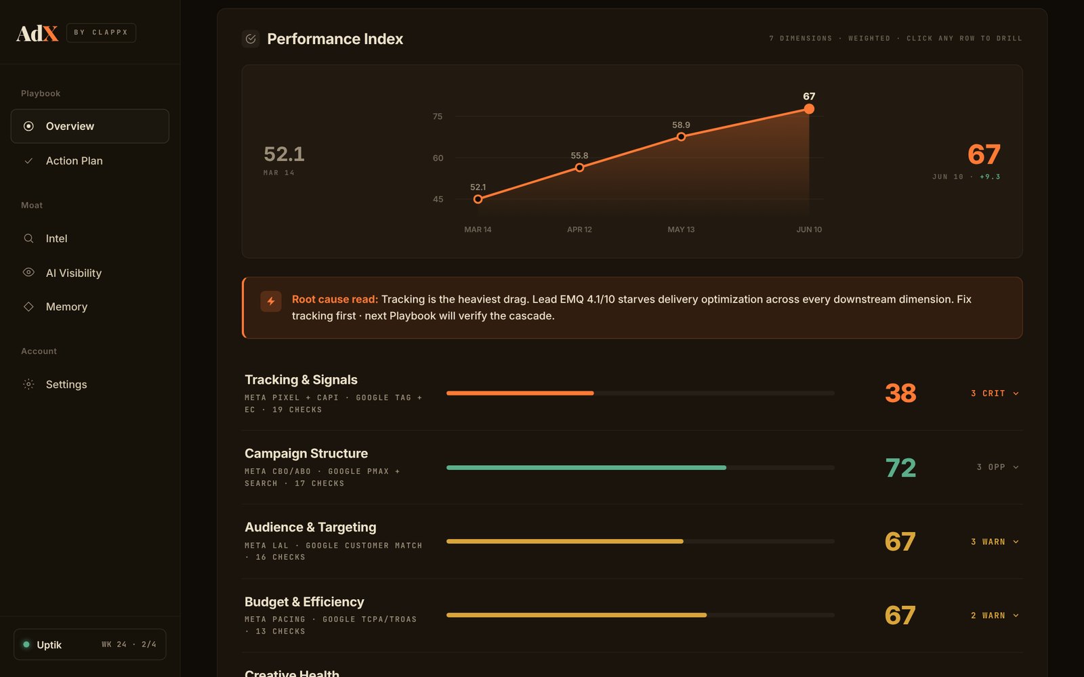Click the MAR 14 chart point at 52.1

coord(478,199)
